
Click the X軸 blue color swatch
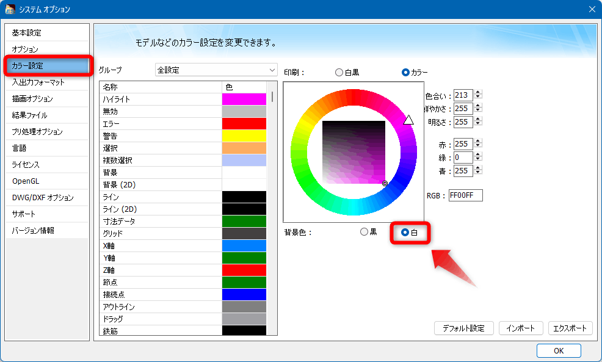click(244, 245)
